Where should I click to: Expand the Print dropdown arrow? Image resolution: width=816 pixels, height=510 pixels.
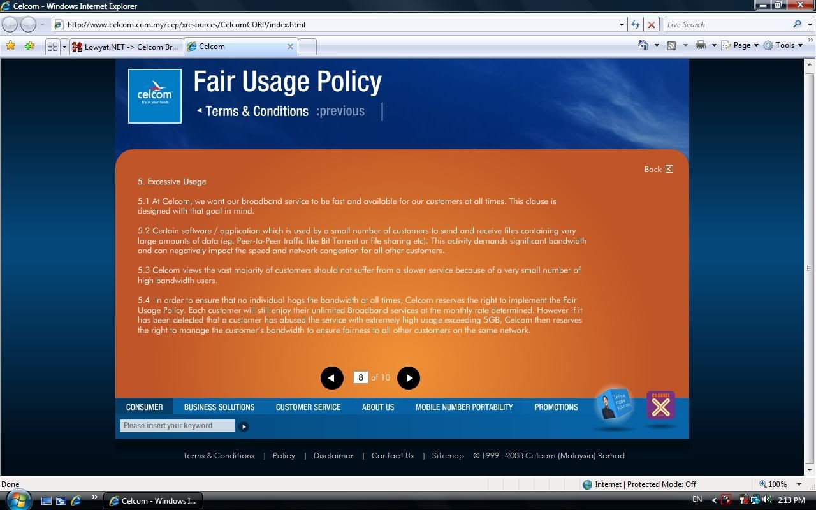[714, 45]
